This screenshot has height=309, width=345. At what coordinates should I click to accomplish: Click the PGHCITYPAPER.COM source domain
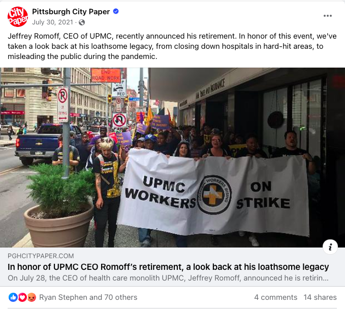click(x=41, y=256)
